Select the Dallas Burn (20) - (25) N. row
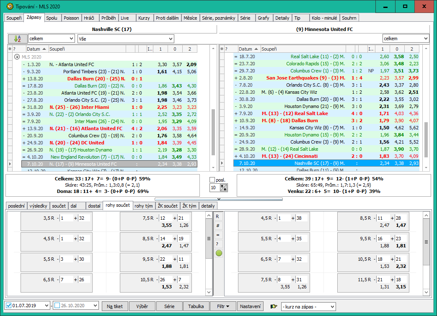The width and height of the screenshot is (437, 316). [109, 79]
